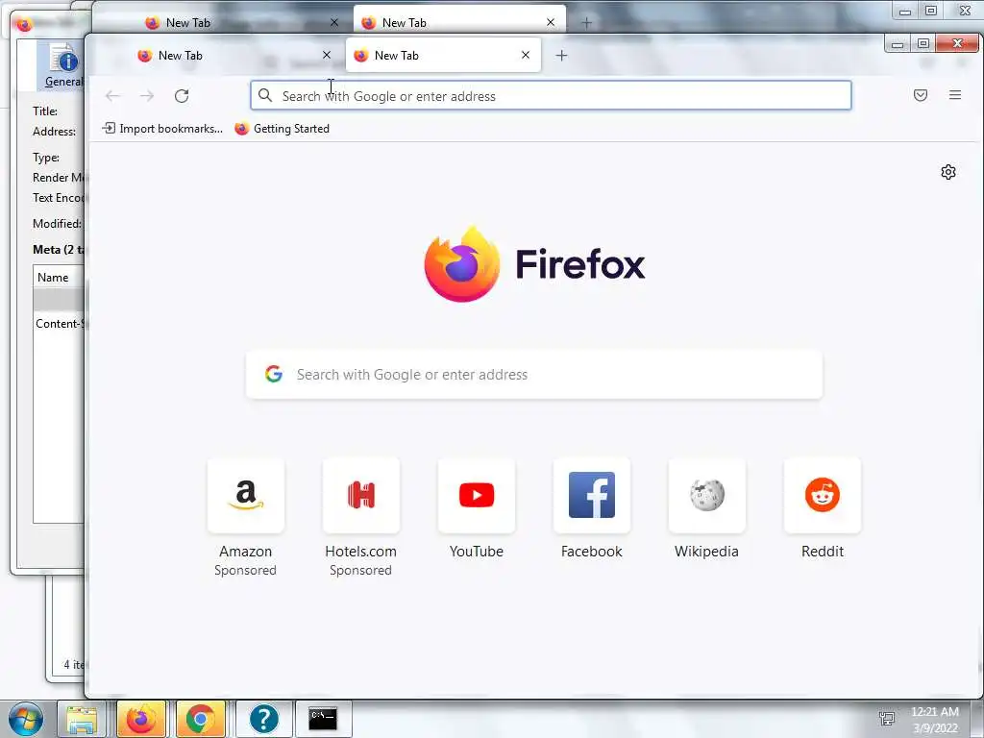Open the Save to Pocket button

point(920,95)
